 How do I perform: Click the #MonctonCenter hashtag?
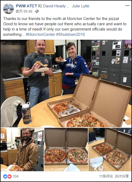(x=40, y=34)
